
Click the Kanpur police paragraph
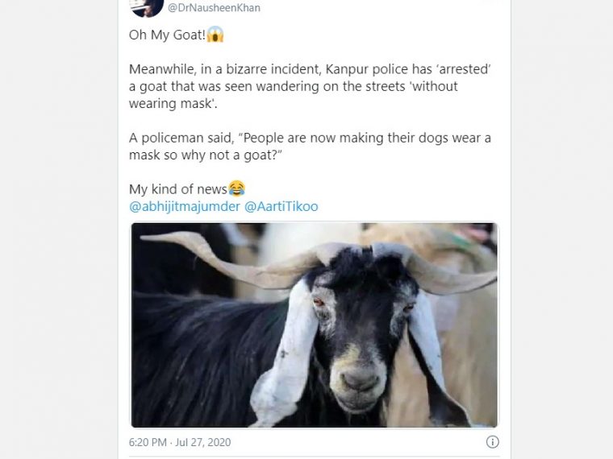point(310,86)
